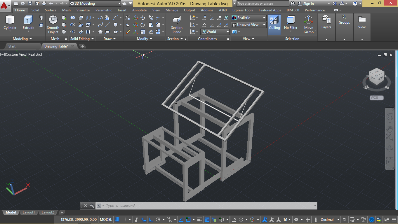398x224 pixels.
Task: Click the Erase tool icon
Action: pos(128,32)
